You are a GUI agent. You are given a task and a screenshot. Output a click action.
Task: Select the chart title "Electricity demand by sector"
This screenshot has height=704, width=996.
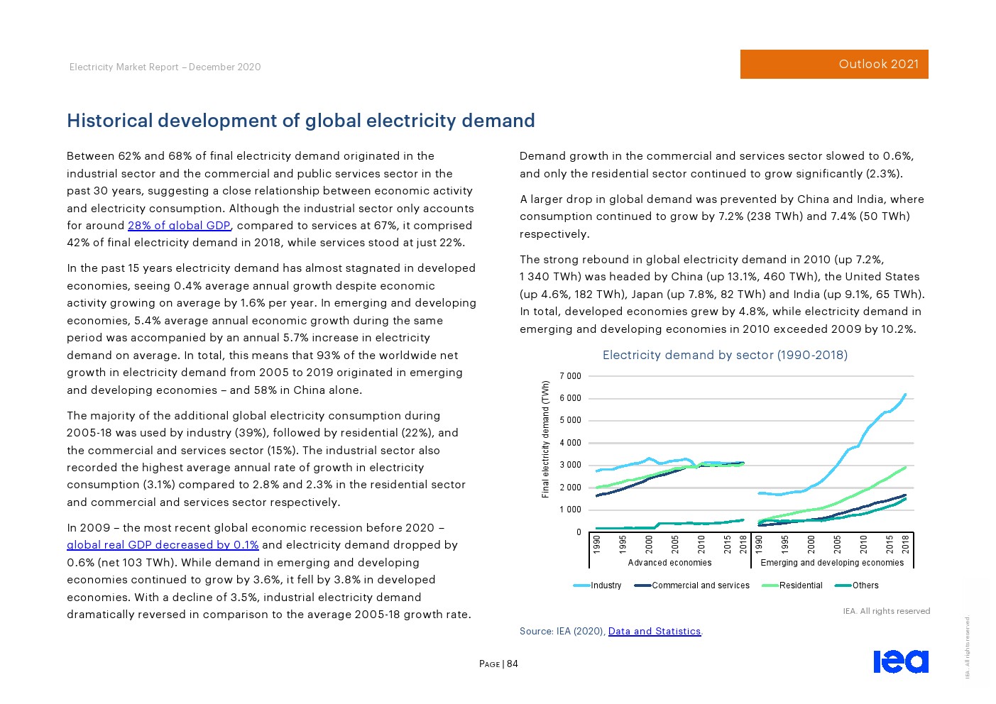(x=724, y=355)
